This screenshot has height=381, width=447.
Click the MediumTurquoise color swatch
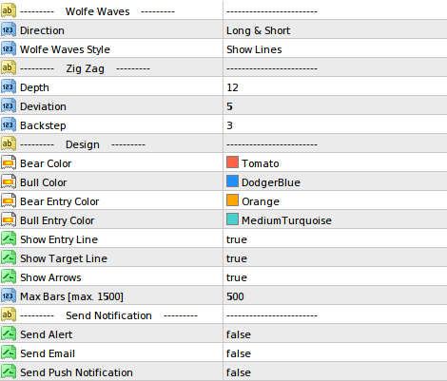[x=232, y=219]
